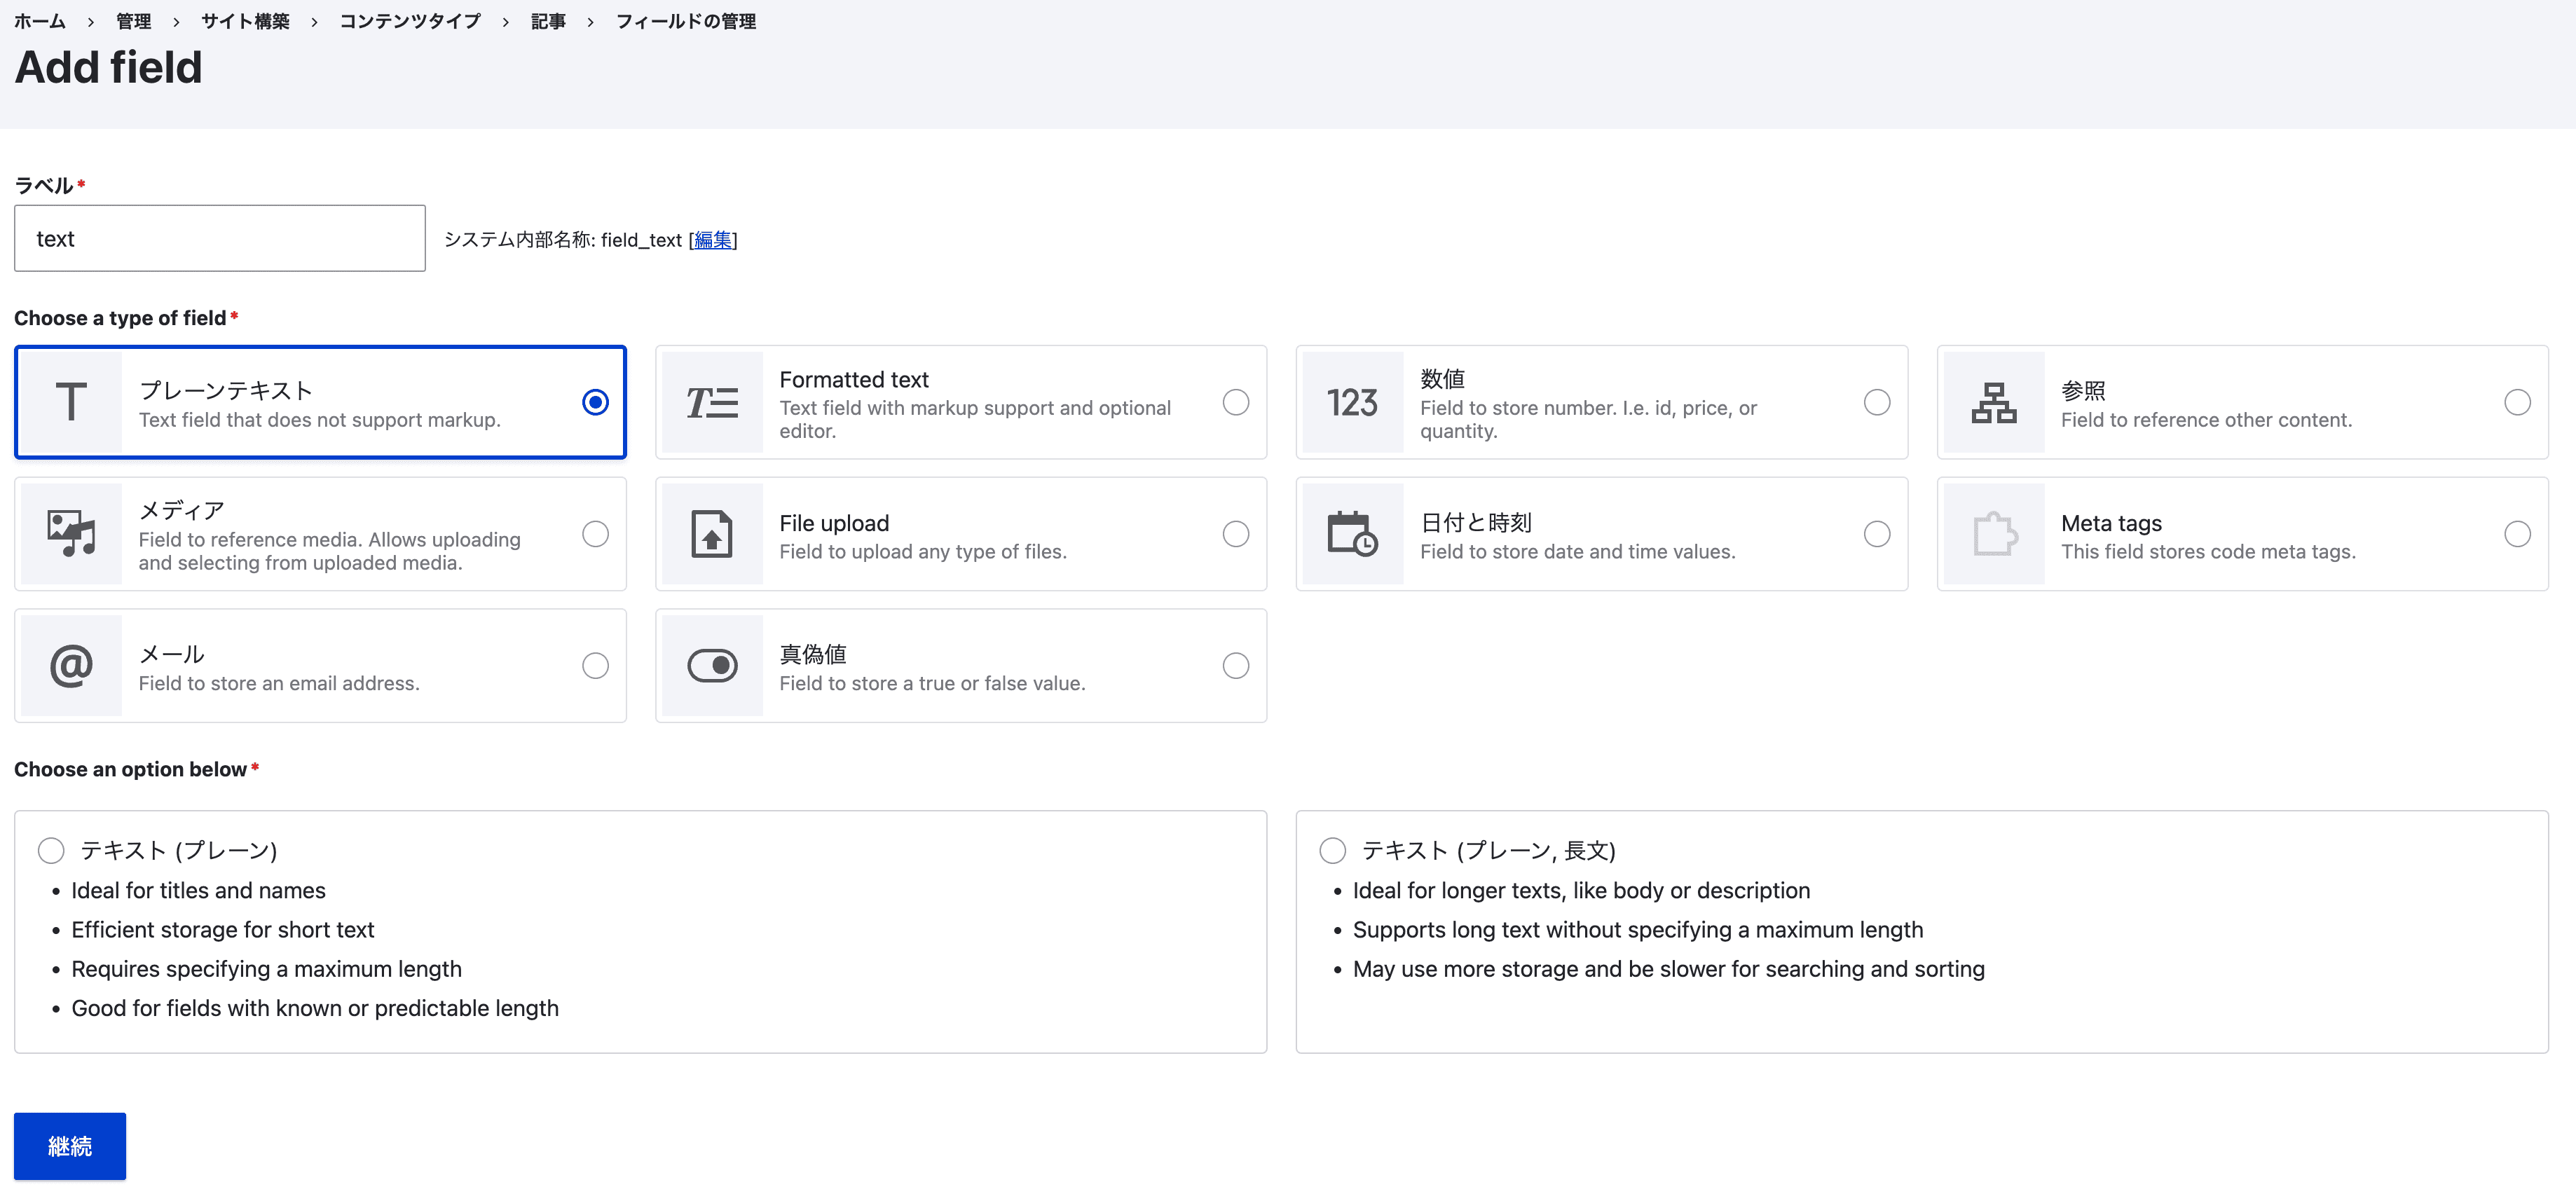The height and width of the screenshot is (1187, 2576).
Task: Click 'Supports long text without specifying a maximum length'
Action: (1637, 930)
